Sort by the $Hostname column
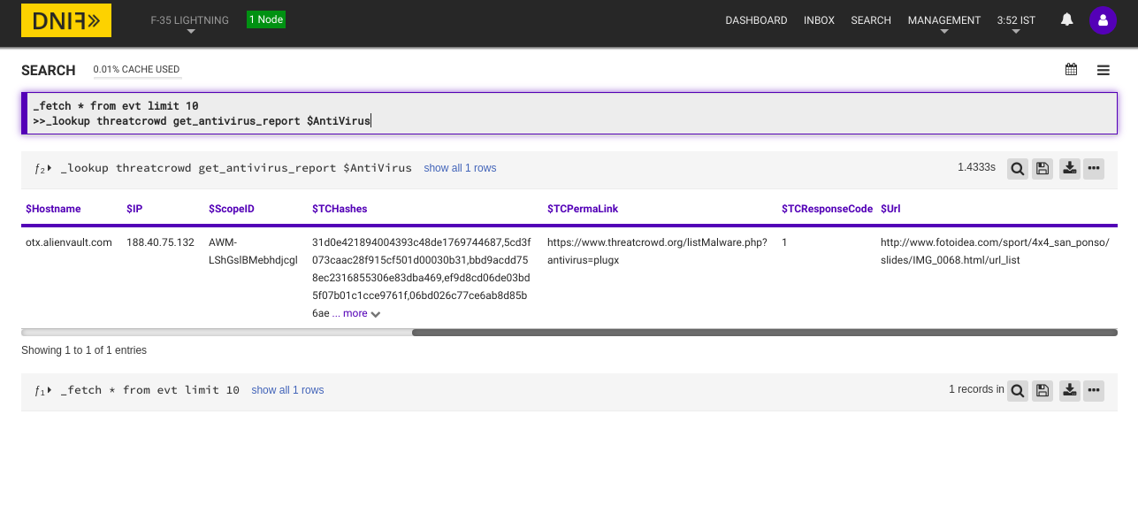This screenshot has width=1138, height=514. pos(53,209)
